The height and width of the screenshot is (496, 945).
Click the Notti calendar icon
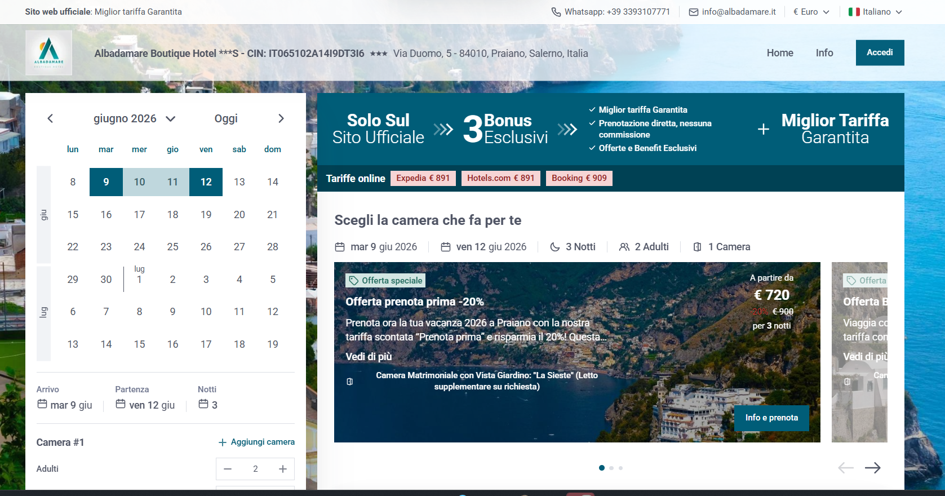tap(203, 404)
